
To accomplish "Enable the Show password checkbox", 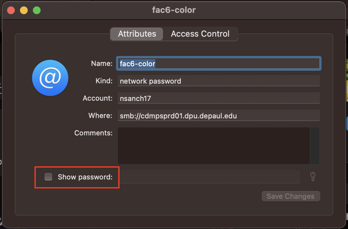I will point(48,177).
